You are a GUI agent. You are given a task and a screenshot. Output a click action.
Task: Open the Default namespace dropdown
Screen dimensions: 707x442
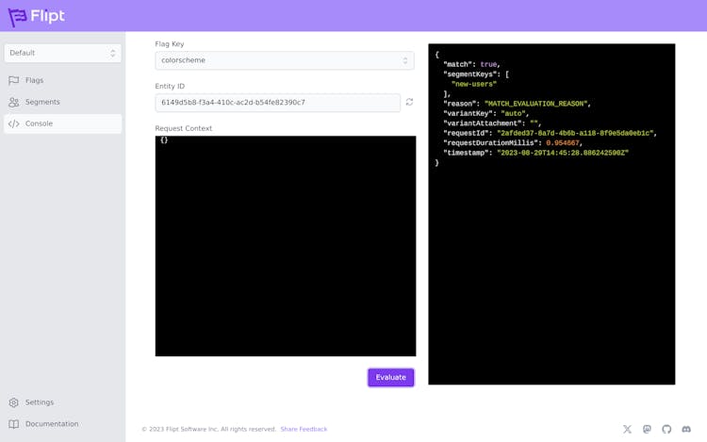pyautogui.click(x=62, y=53)
